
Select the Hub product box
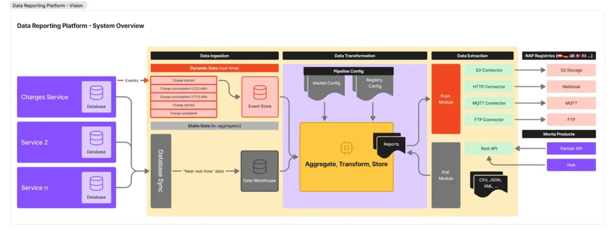point(571,165)
